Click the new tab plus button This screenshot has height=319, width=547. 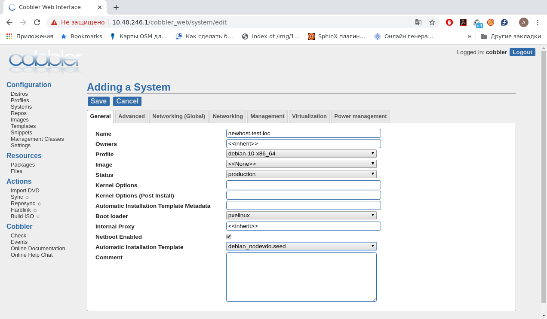pyautogui.click(x=116, y=7)
